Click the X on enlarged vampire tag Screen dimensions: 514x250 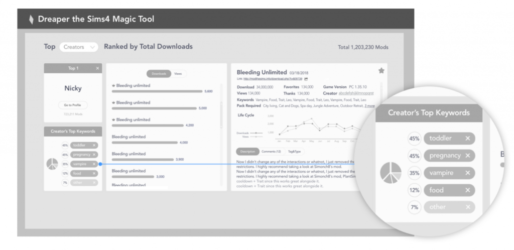468,173
